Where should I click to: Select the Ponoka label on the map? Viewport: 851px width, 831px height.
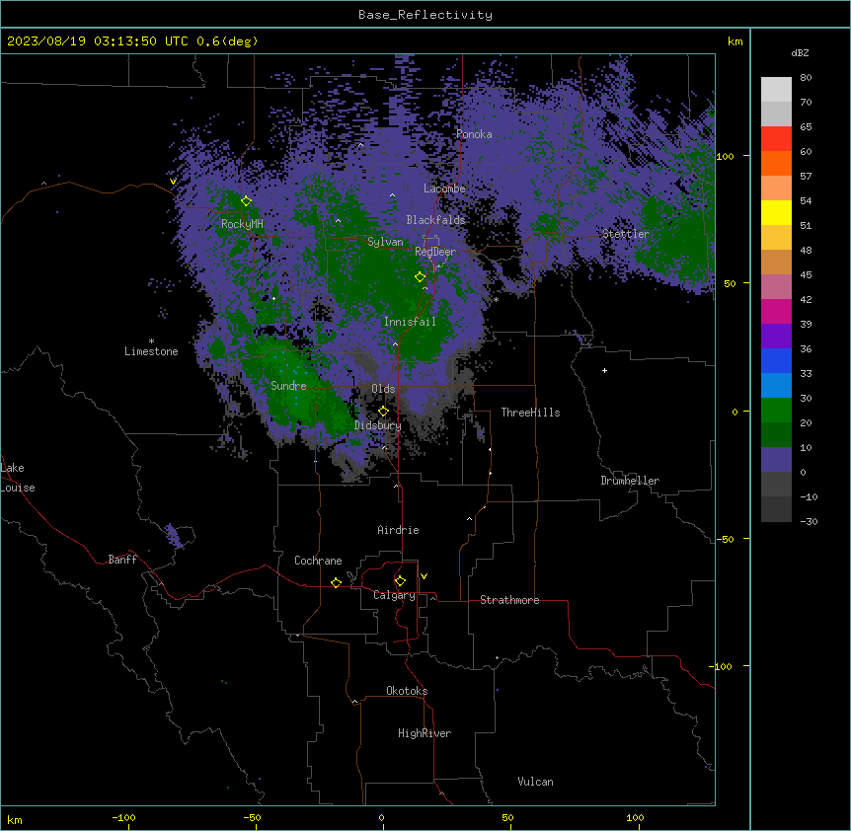click(x=474, y=134)
